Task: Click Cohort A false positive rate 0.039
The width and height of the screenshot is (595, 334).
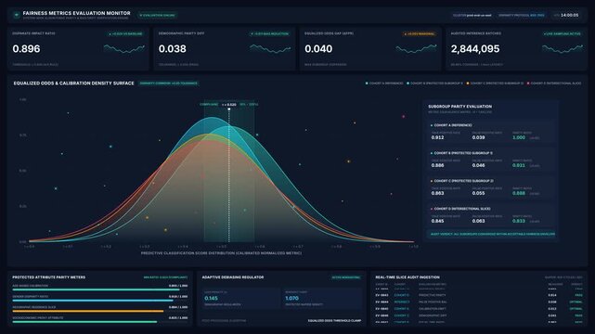Action: 478,137
